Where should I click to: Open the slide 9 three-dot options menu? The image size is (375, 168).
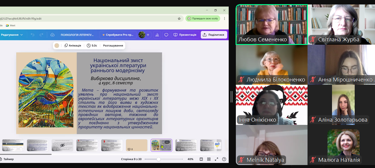(x=167, y=142)
